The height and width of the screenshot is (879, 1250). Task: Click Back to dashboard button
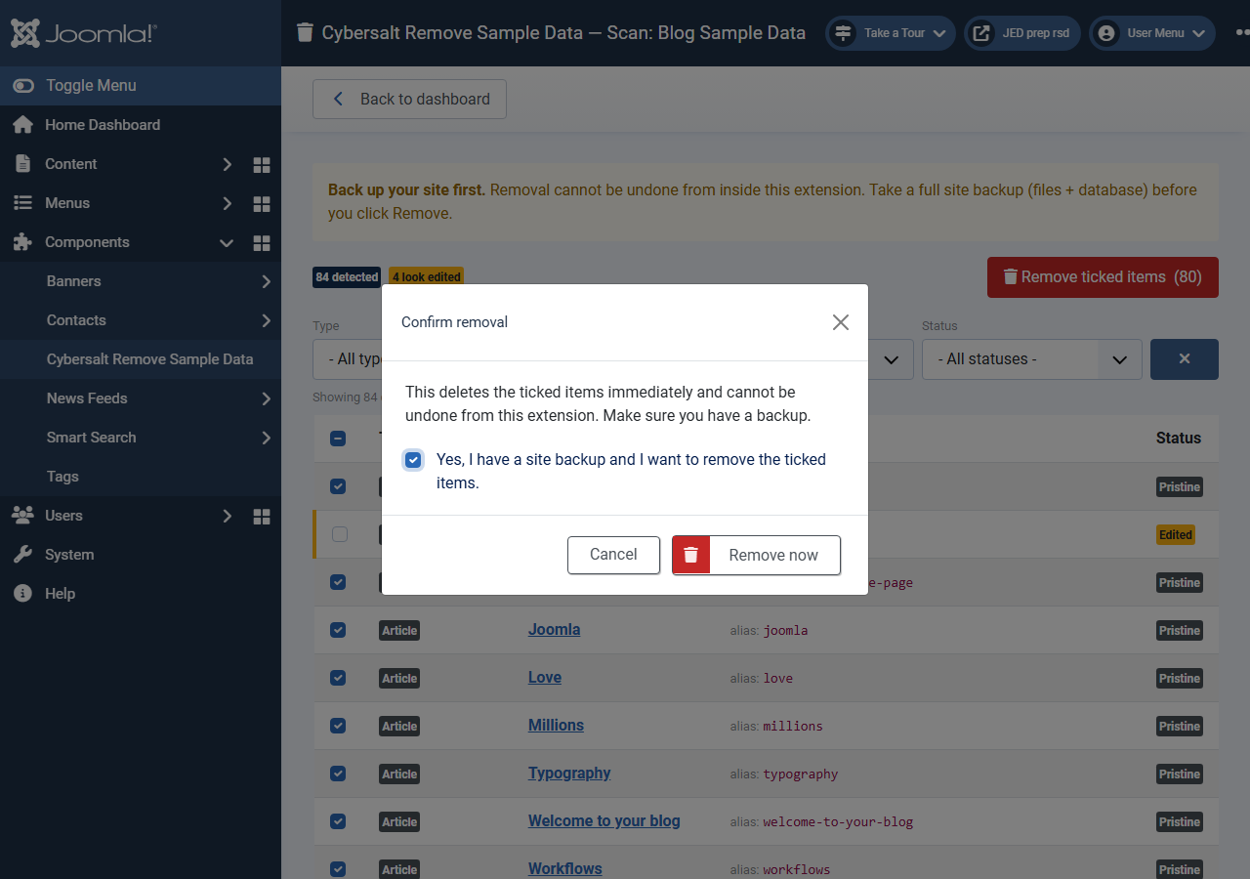409,100
